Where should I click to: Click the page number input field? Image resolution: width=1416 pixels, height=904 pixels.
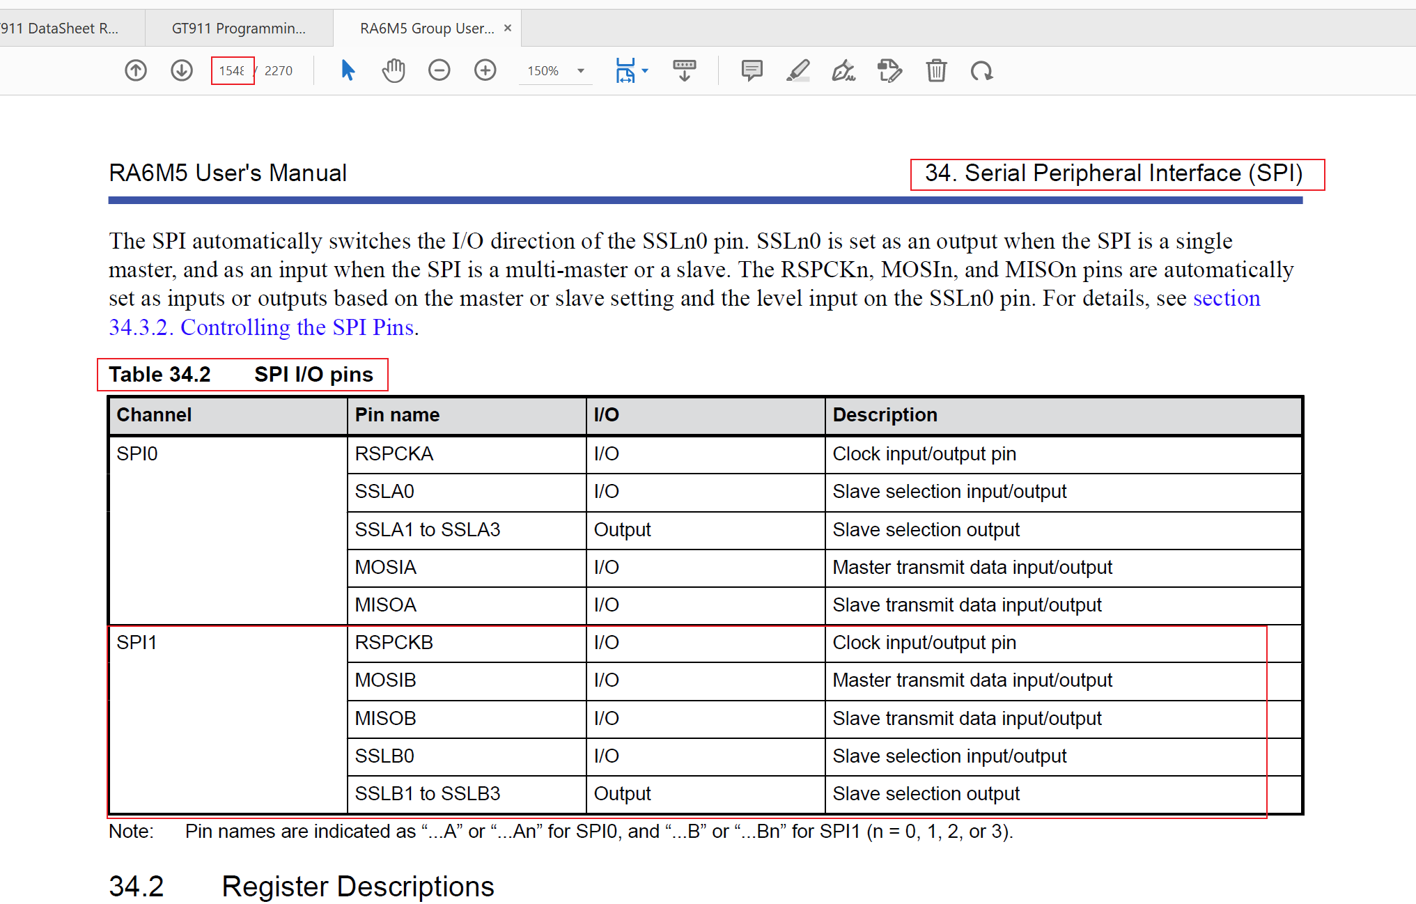pyautogui.click(x=233, y=70)
